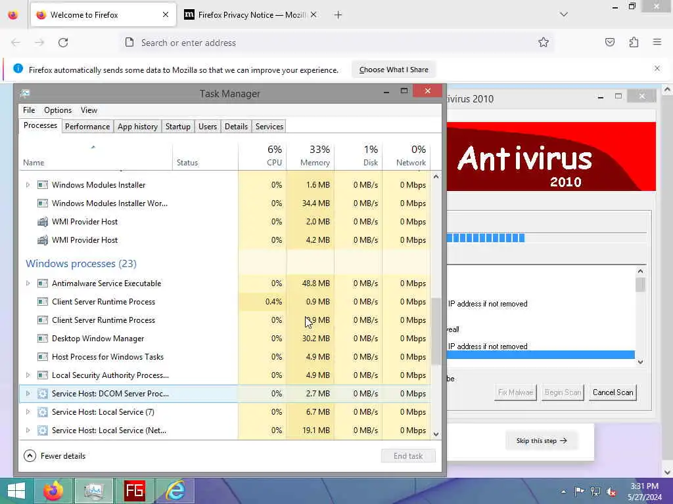Launch Internet Explorer from the taskbar
This screenshot has height=504, width=673.
click(x=175, y=491)
